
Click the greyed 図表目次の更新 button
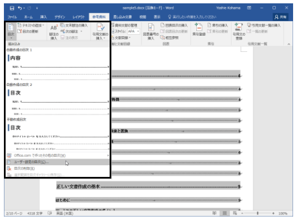174,31
